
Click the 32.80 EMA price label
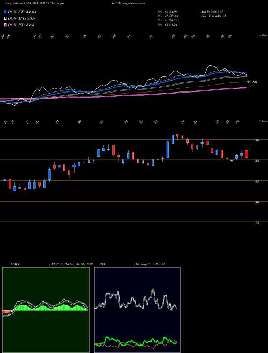click(252, 82)
